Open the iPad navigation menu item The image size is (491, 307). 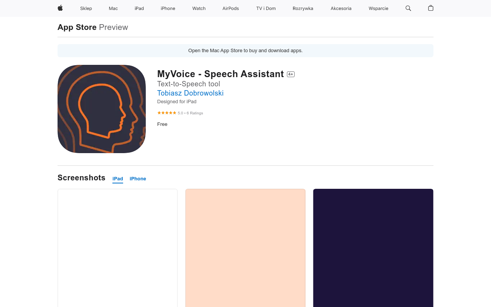coord(139,8)
